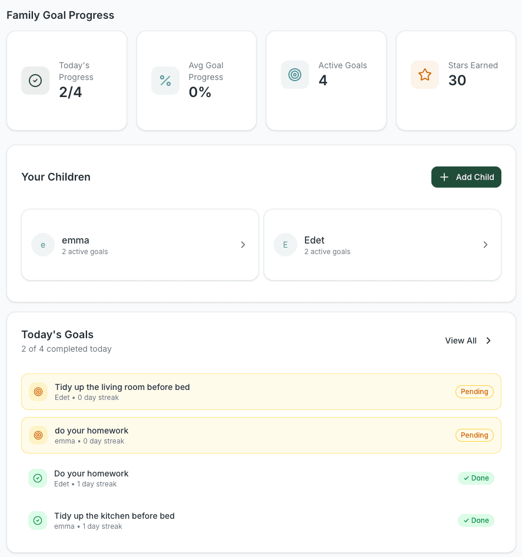The image size is (522, 557).
Task: Click the Add Child button
Action: (466, 177)
